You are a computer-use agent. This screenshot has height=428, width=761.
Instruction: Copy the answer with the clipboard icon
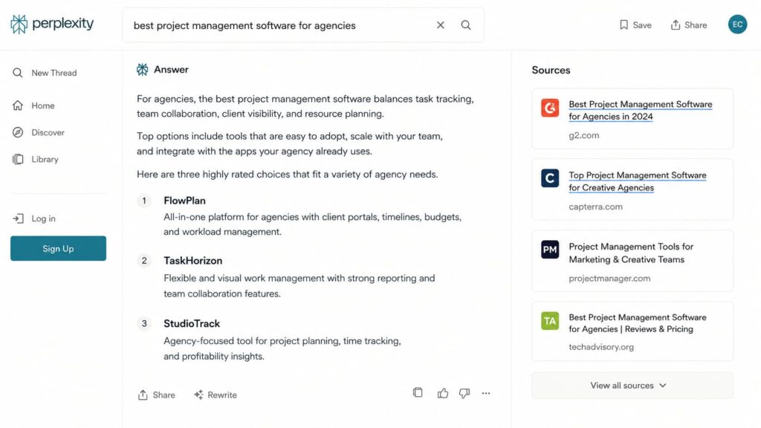[x=418, y=392]
